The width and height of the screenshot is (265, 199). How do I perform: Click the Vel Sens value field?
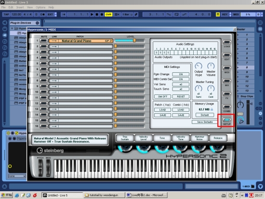coord(181,84)
